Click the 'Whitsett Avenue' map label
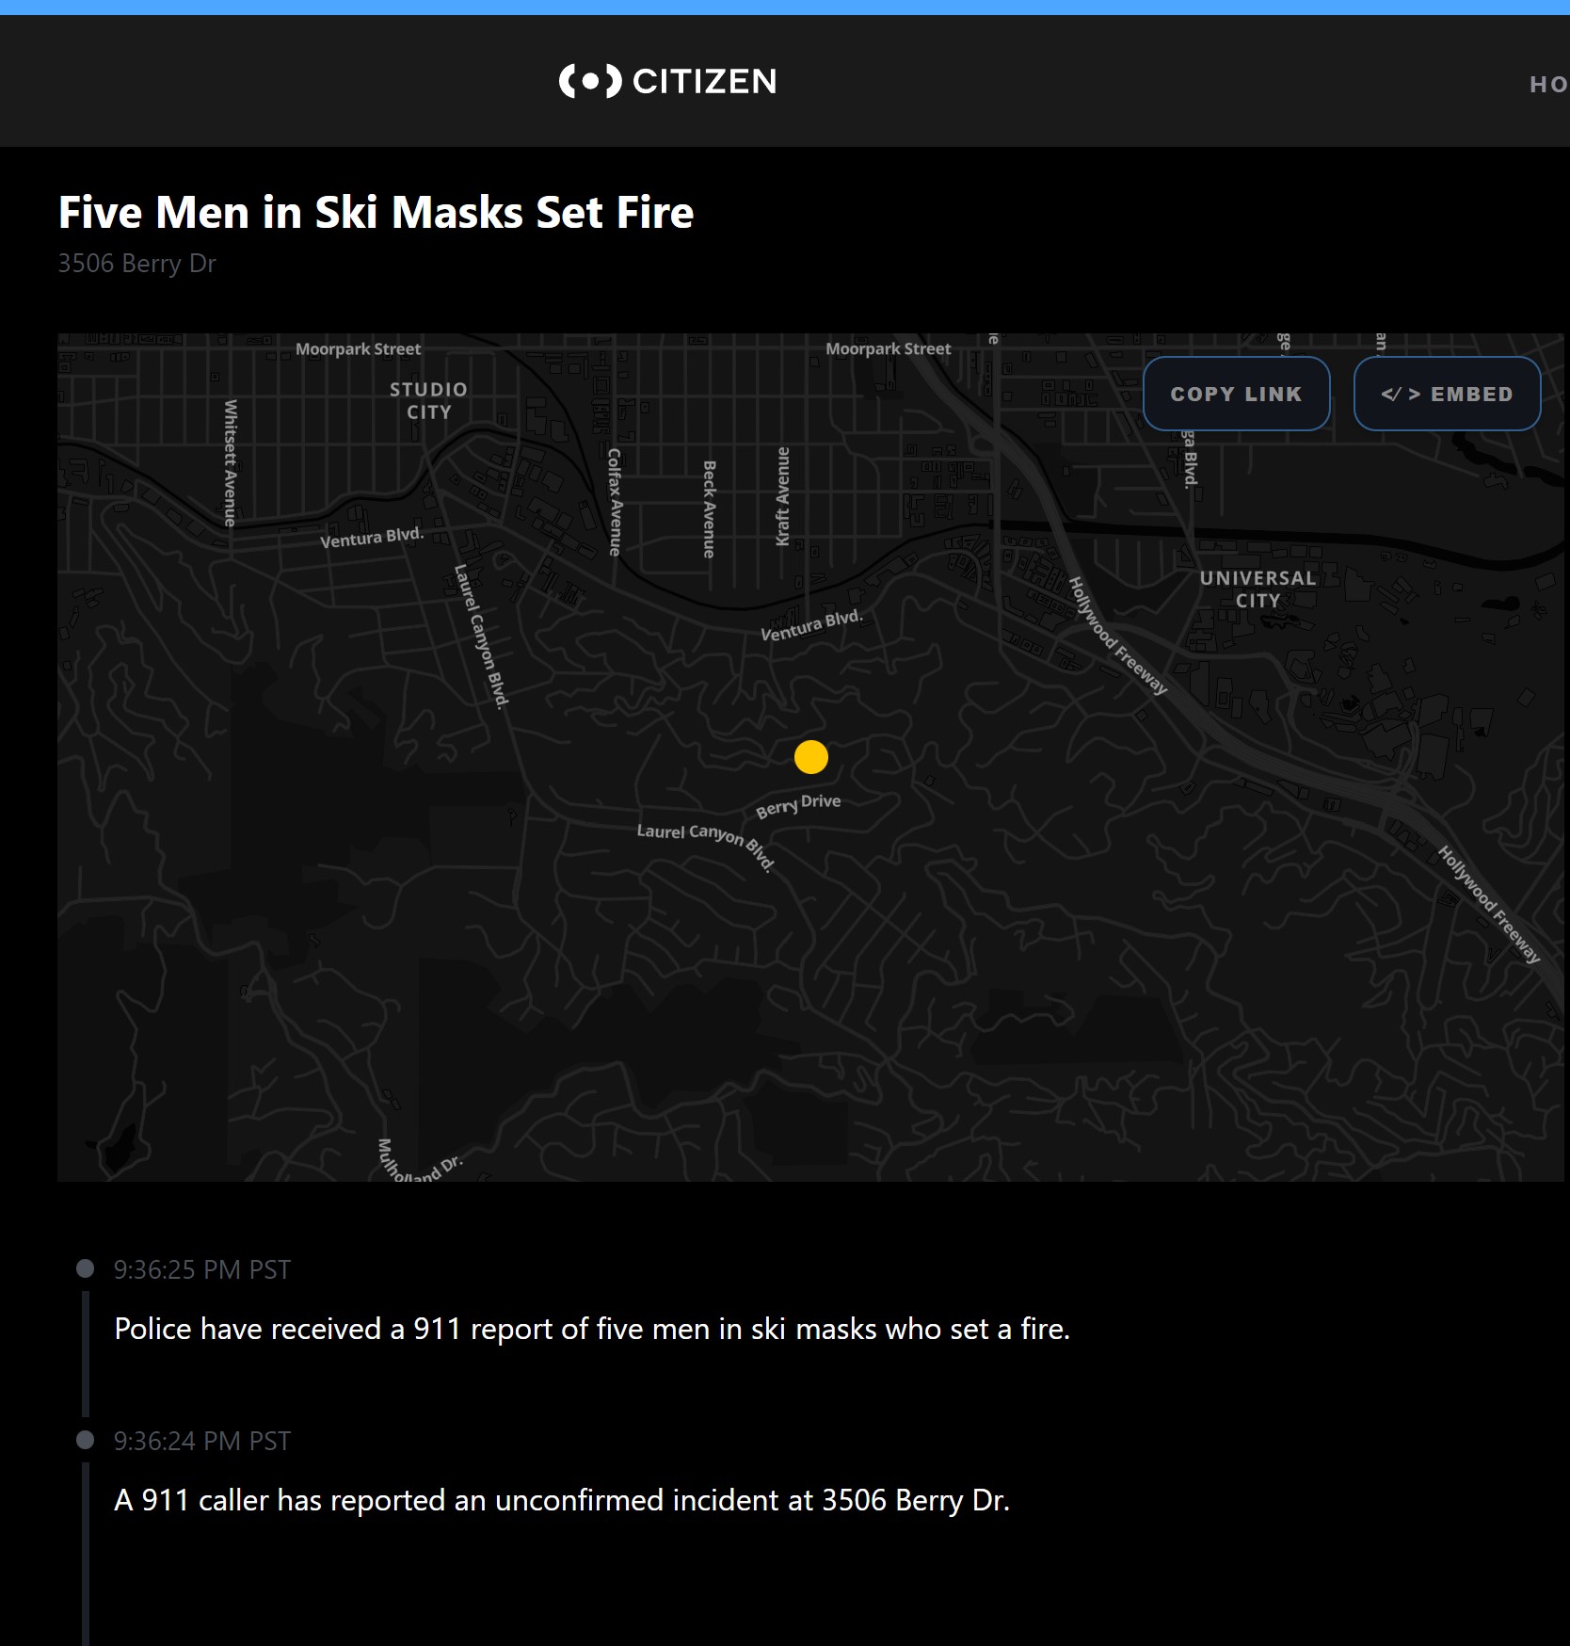This screenshot has height=1646, width=1570. tap(230, 462)
